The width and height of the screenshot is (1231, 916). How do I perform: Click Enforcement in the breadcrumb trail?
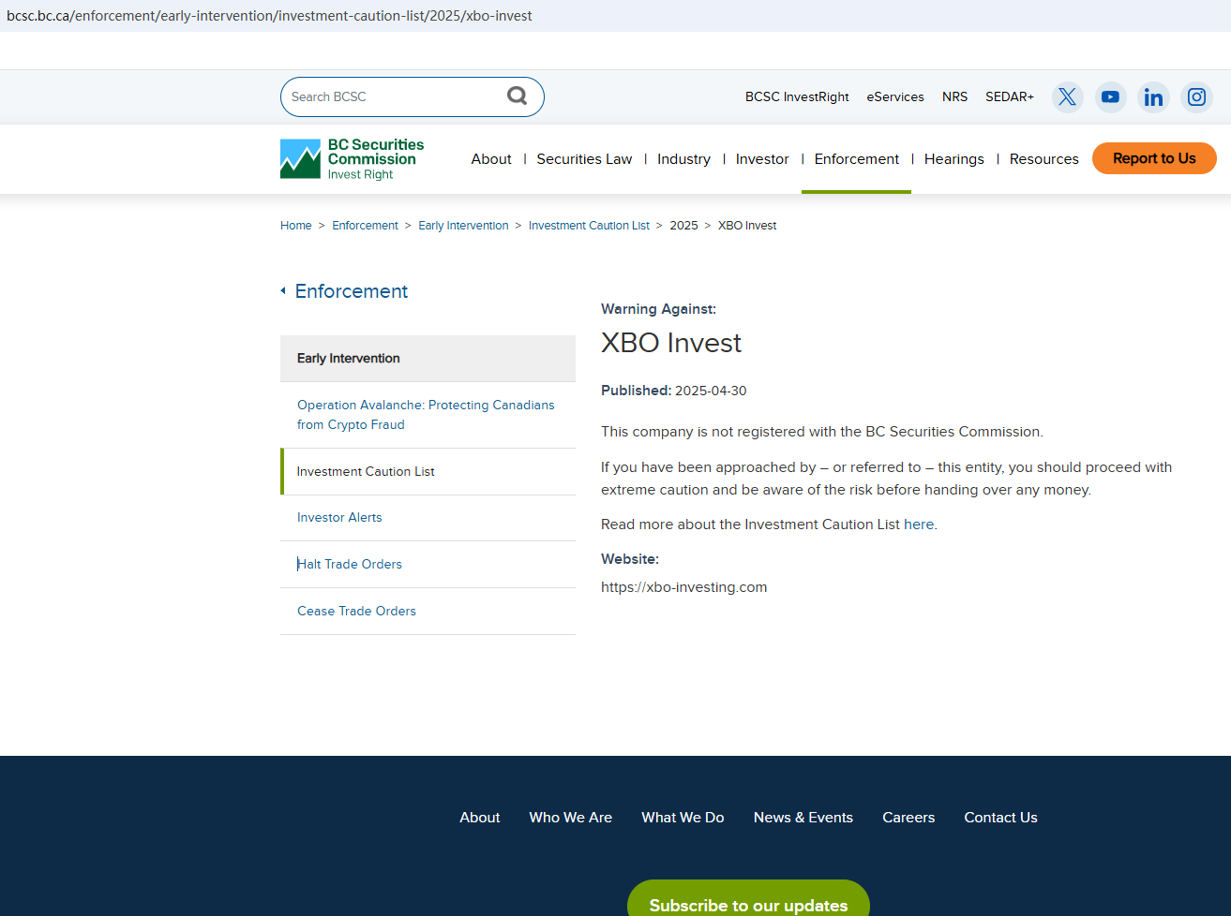[x=365, y=226]
